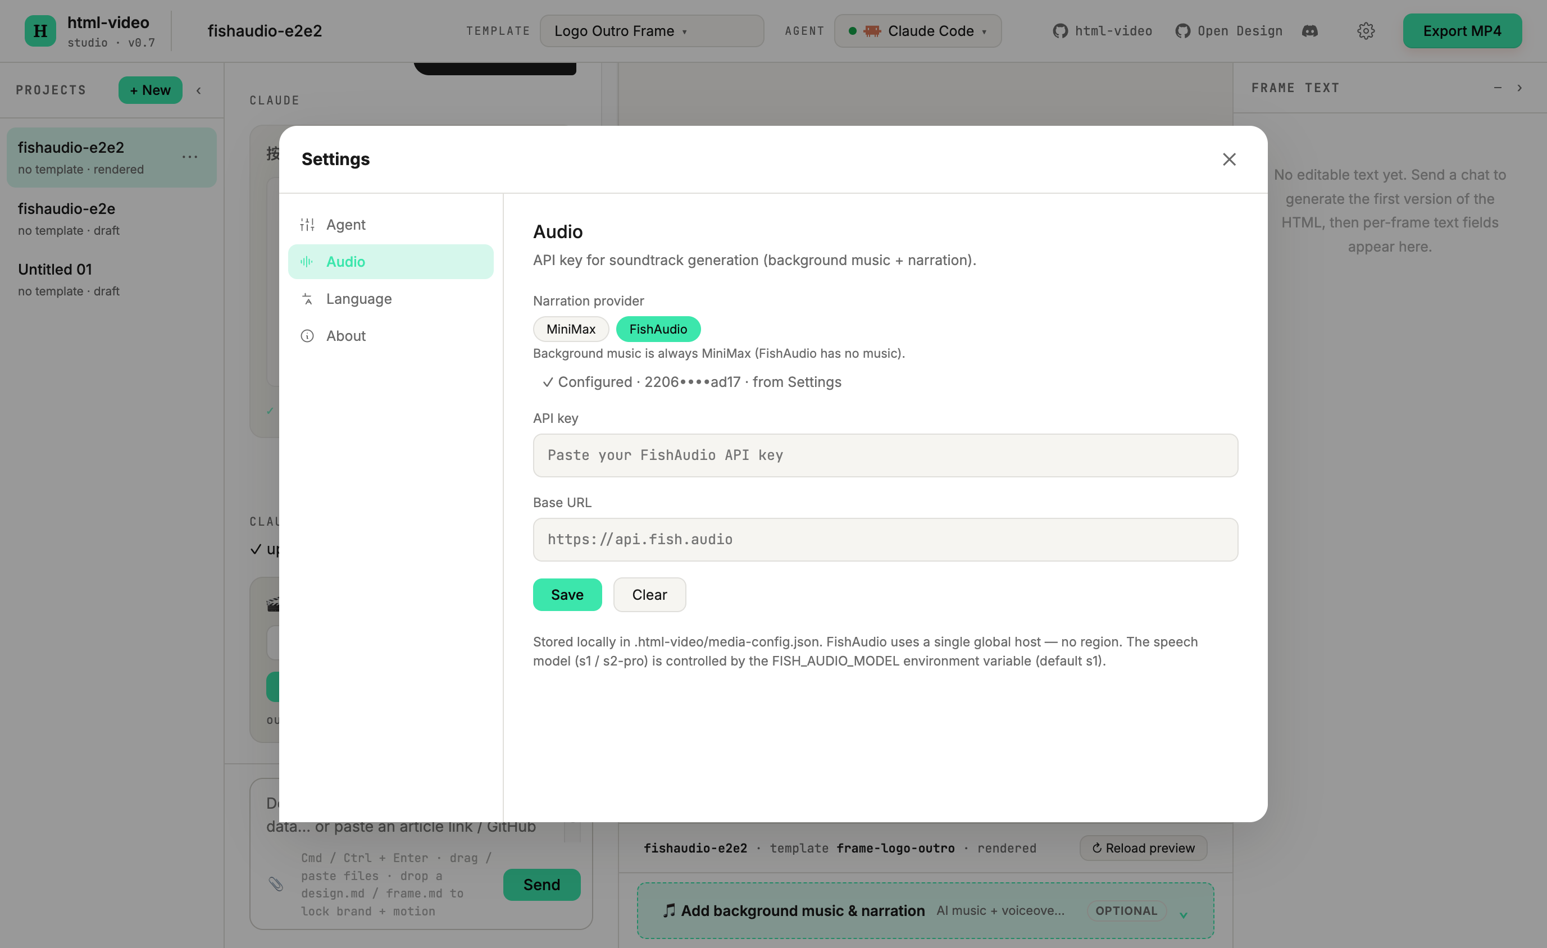The height and width of the screenshot is (948, 1547).
Task: Click the sliders icon beside Agent
Action: point(307,225)
